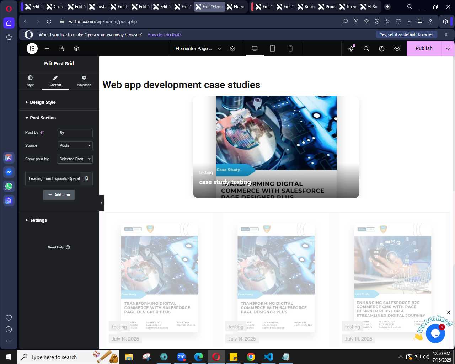This screenshot has height=364, width=455.
Task: Switch to the Posts browser tab
Action: (x=98, y=7)
